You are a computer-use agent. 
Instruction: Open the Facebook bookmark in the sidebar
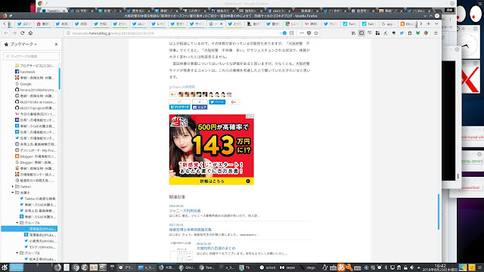(27, 72)
